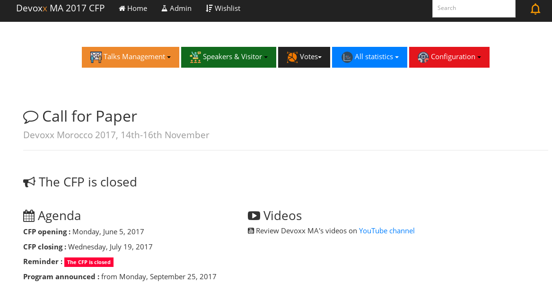Image resolution: width=552 pixels, height=292 pixels.
Task: Click 'Devoxx Morocco 2017, 14th-16th November' subtitle
Action: [x=116, y=135]
